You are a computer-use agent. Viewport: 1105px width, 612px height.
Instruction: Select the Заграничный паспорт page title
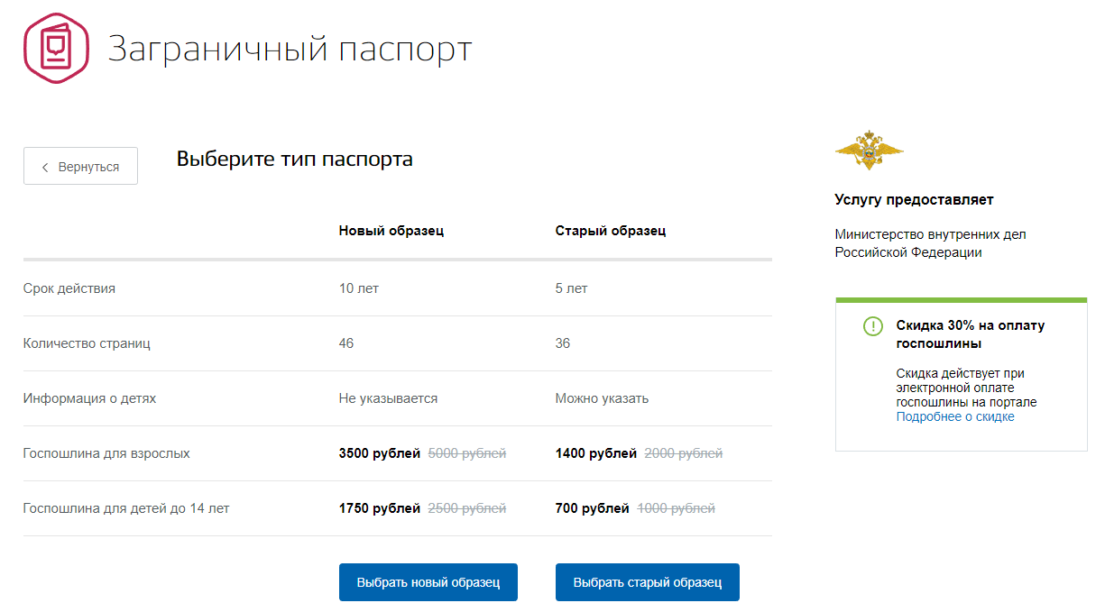click(290, 49)
